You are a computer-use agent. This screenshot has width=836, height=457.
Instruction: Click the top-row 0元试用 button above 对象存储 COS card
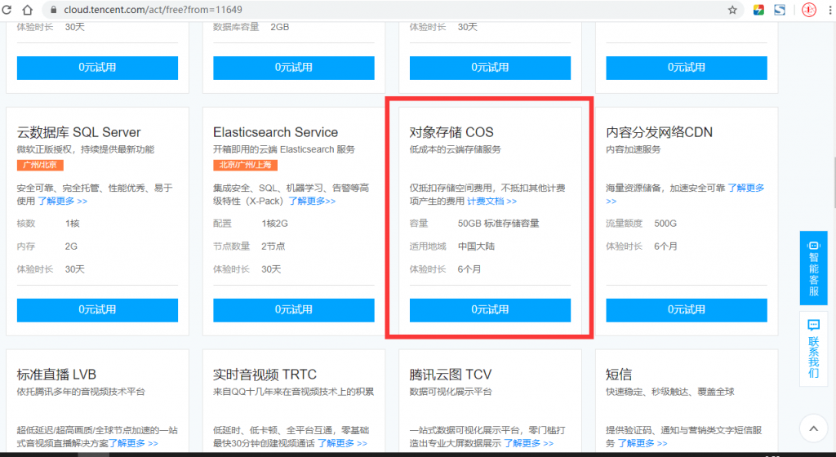[x=490, y=68]
